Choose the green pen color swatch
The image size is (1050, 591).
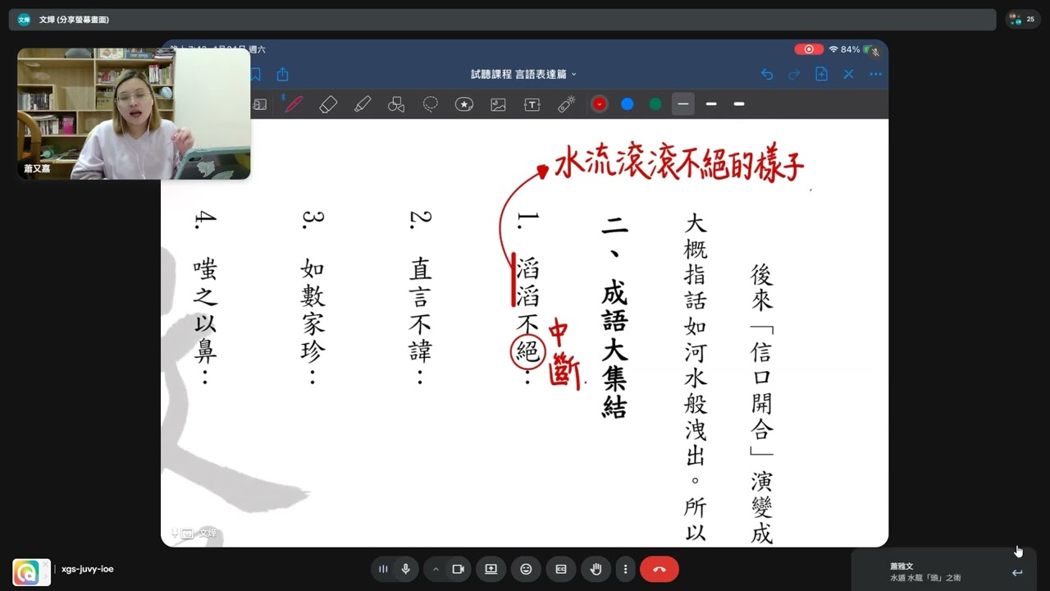point(655,104)
